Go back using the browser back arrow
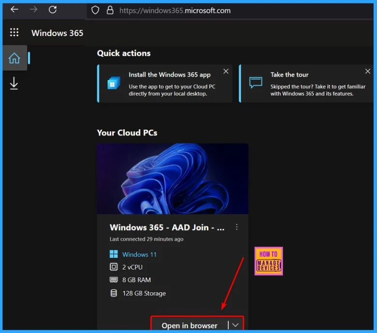 [14, 10]
